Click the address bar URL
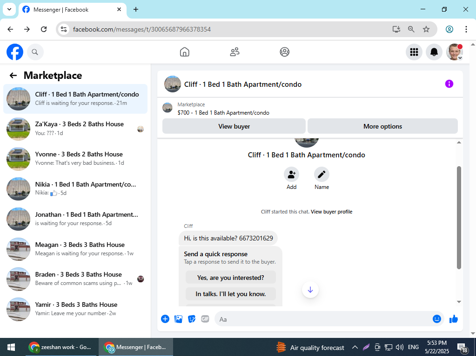The height and width of the screenshot is (356, 476). [x=142, y=29]
